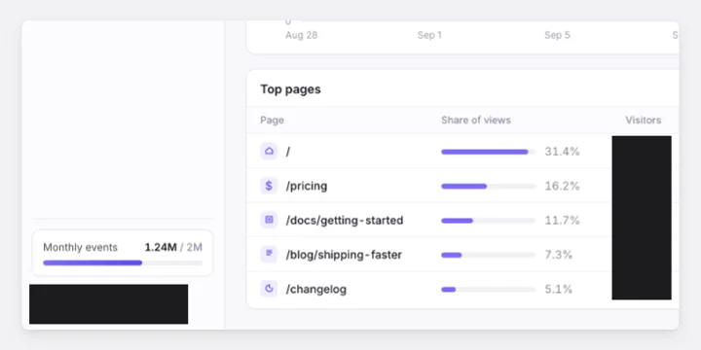This screenshot has height=350, width=701.
Task: Click the 5.1% share bar for changelog
Action: point(488,290)
